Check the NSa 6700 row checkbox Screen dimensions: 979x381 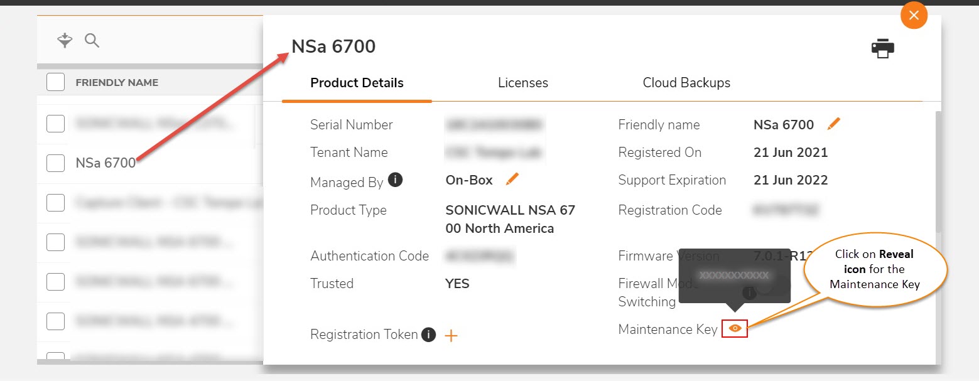click(56, 163)
